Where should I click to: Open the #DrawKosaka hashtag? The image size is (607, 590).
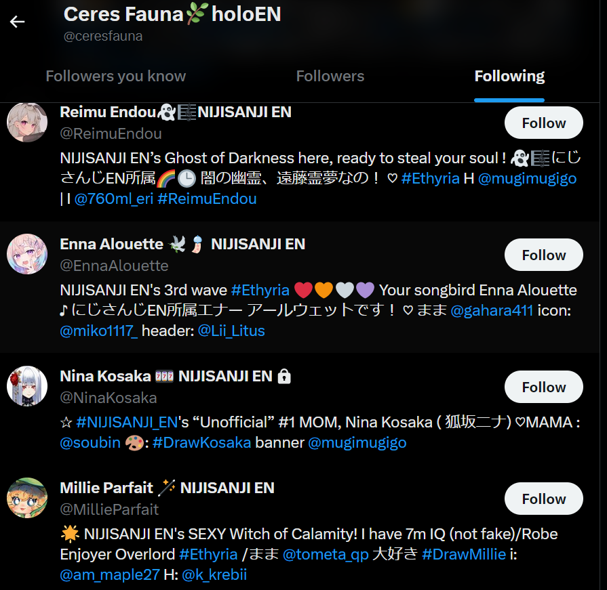(x=201, y=443)
